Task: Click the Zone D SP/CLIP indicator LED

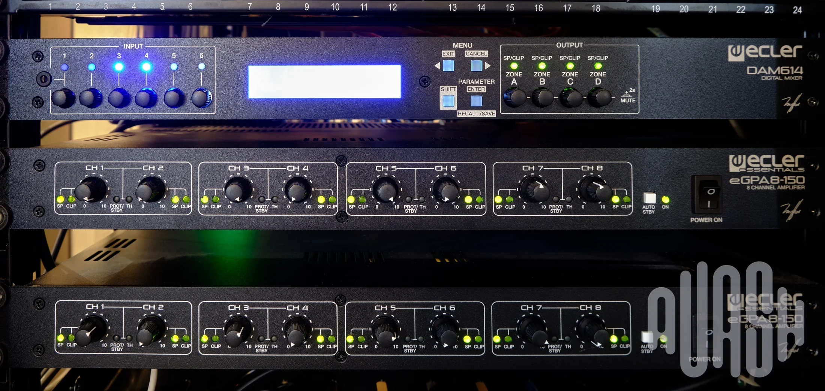Action: (598, 66)
